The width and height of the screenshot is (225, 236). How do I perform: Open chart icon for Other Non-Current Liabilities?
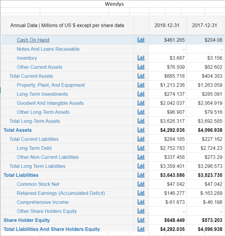coord(141,157)
